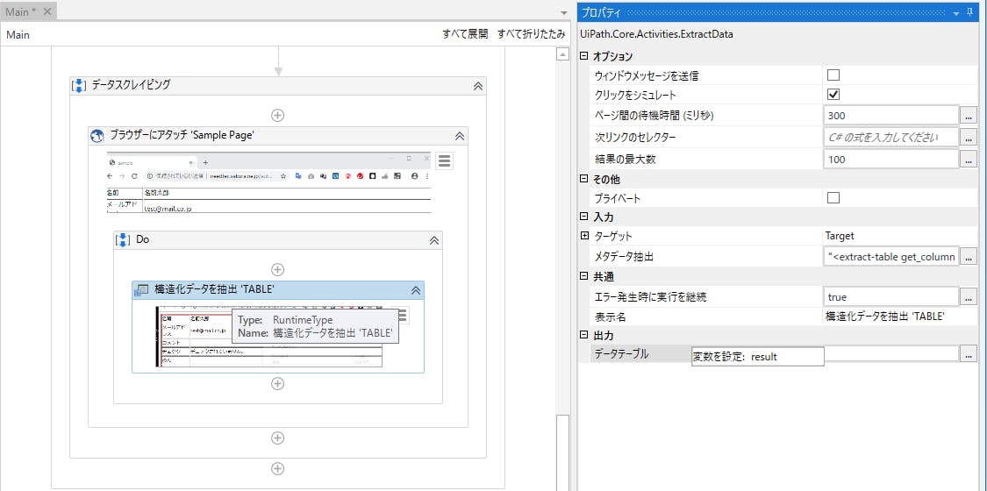Click scroll up arrow of designer scrollbar
This screenshot has height=491, width=987.
(x=562, y=54)
